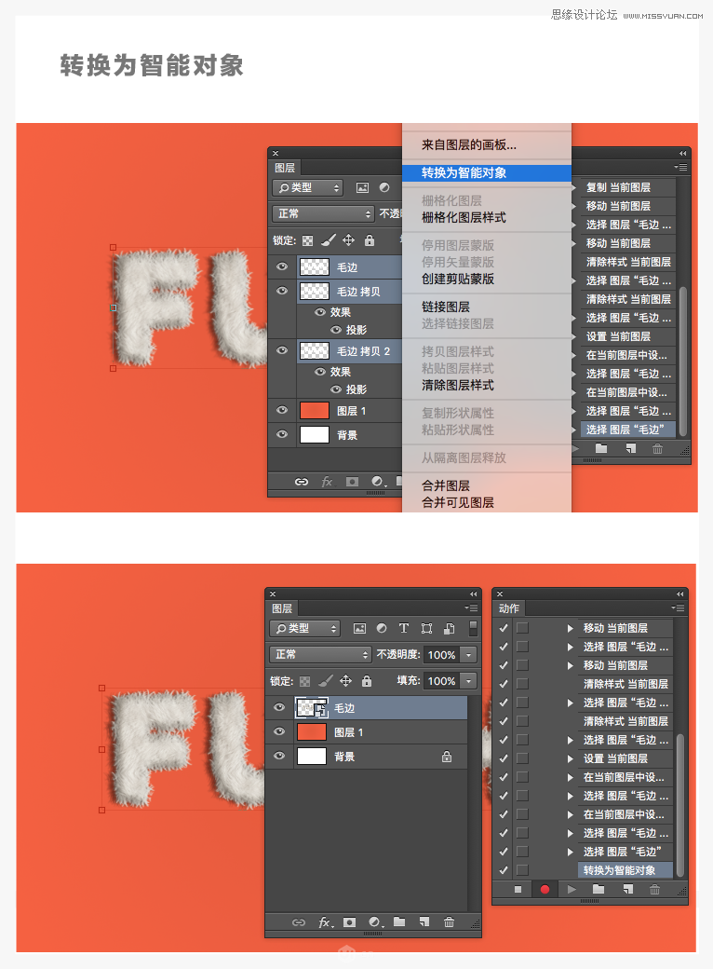Expand 设置 当前图层 step in lower 动作 panel
713x969 pixels.
[571, 758]
